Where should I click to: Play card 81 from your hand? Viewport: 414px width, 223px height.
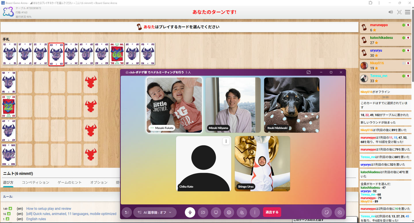[x=133, y=54]
